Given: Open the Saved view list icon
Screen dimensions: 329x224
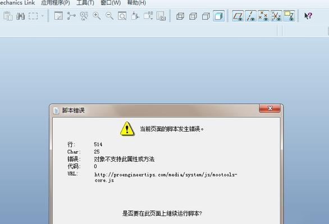Looking at the screenshot, I should point(148,16).
